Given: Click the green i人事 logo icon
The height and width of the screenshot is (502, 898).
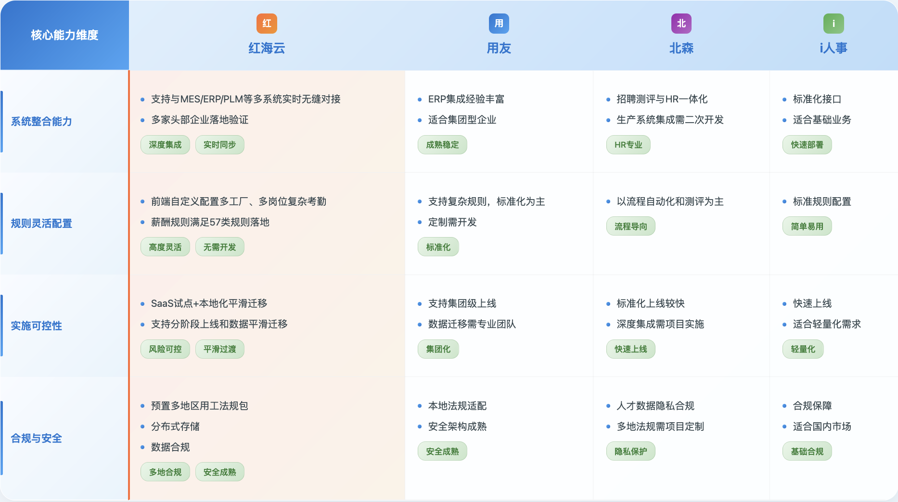Looking at the screenshot, I should point(834,24).
